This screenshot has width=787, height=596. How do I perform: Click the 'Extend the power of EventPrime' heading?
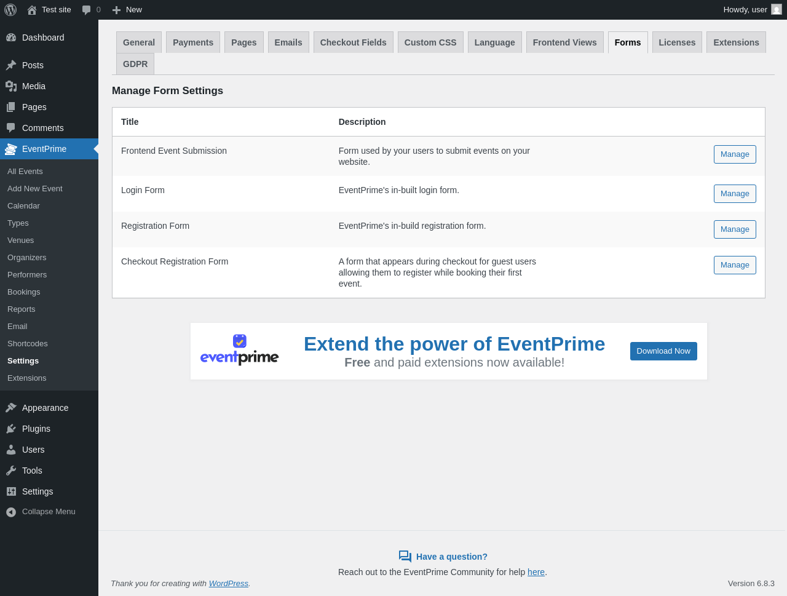point(454,344)
